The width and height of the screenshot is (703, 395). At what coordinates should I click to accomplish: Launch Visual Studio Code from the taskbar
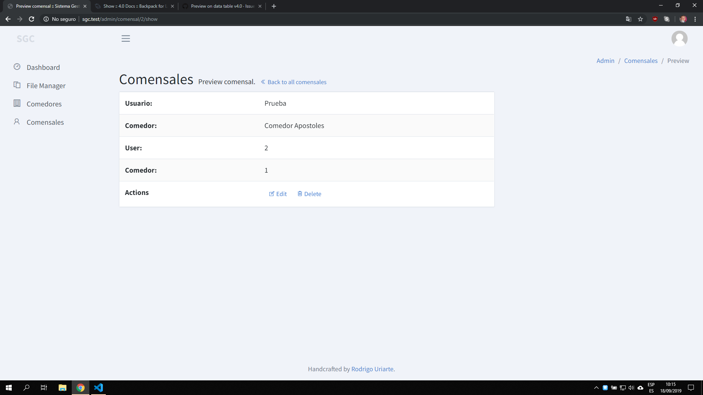[98, 388]
